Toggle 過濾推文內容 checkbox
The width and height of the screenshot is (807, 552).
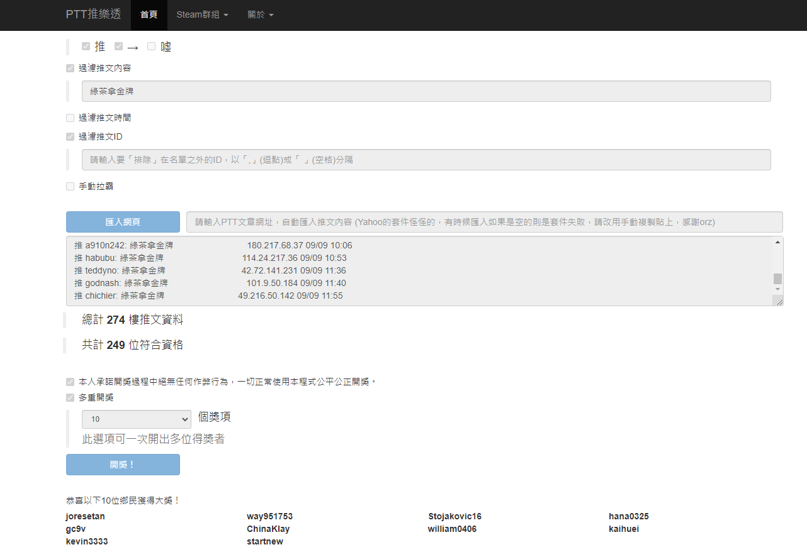[x=70, y=68]
